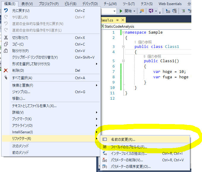Select the リファクター(R) menu entry
The width and height of the screenshot is (202, 172).
click(51, 139)
